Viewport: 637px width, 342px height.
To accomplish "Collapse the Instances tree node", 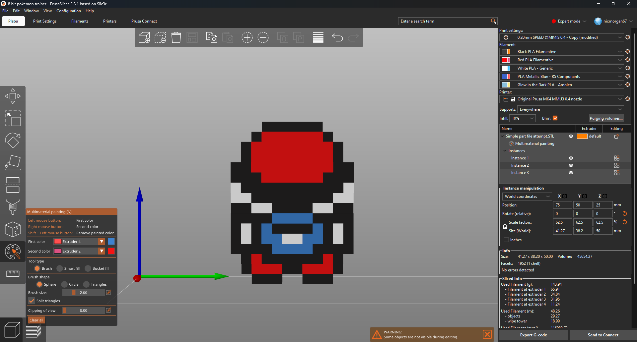I will pos(505,151).
